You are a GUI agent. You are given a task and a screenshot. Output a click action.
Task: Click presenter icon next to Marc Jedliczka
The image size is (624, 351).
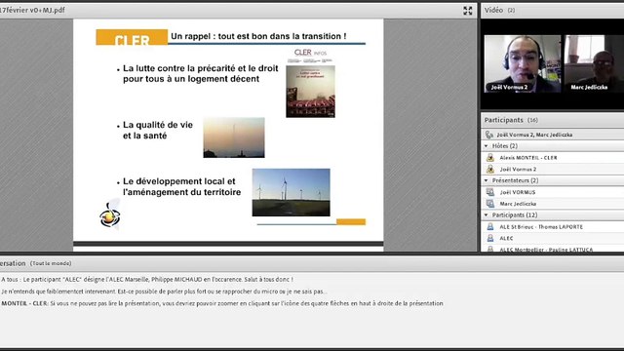coord(490,204)
